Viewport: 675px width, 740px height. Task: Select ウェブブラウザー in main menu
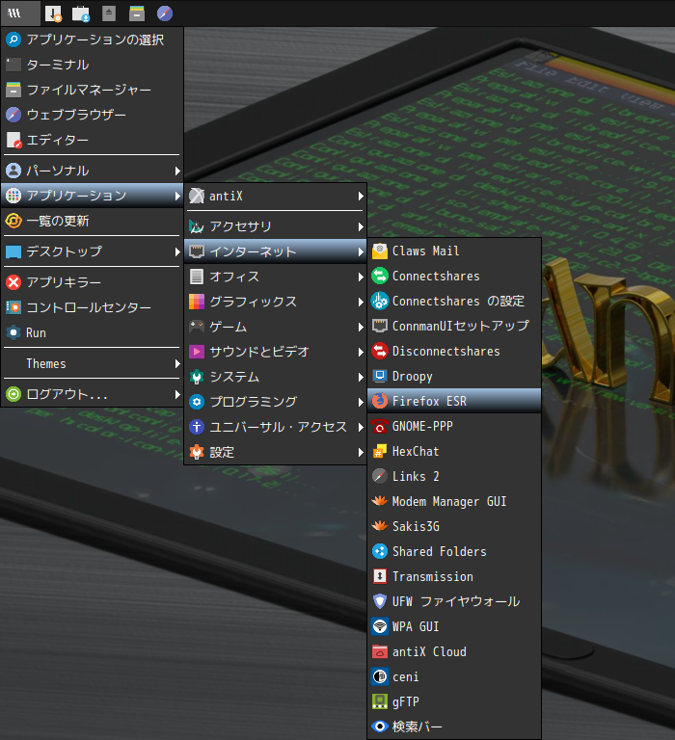[93, 115]
